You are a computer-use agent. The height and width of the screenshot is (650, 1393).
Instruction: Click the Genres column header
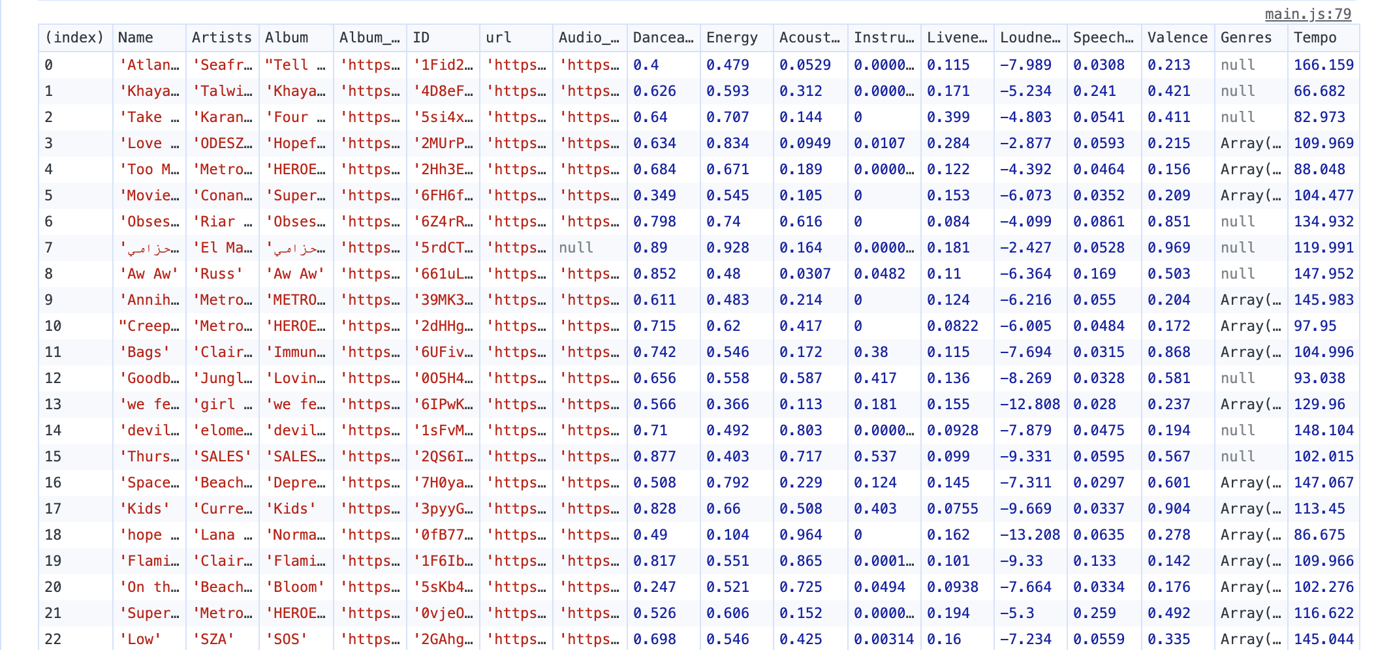pyautogui.click(x=1245, y=38)
